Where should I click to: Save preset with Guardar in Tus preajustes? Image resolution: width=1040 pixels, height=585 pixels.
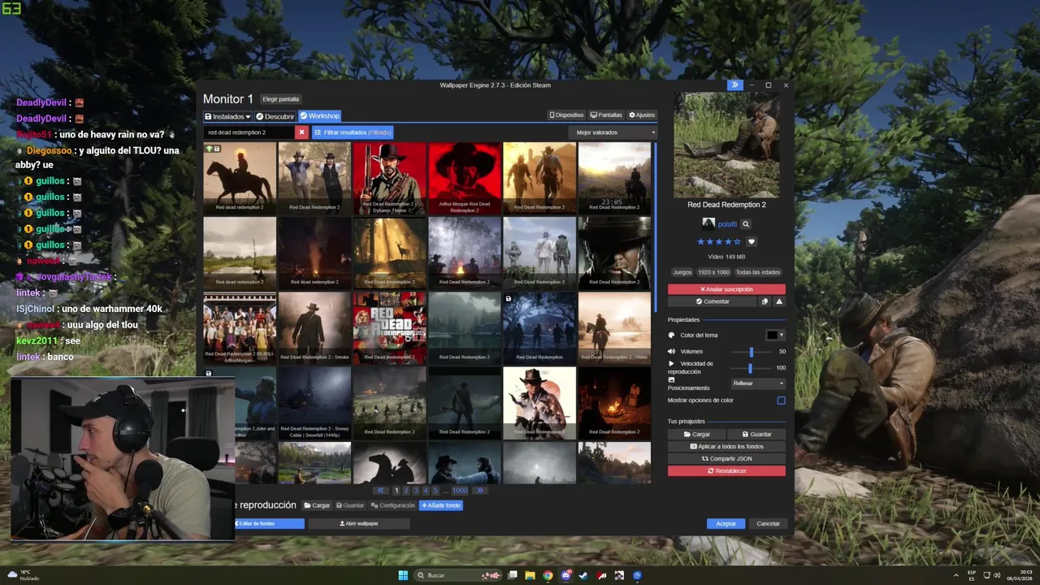(756, 435)
